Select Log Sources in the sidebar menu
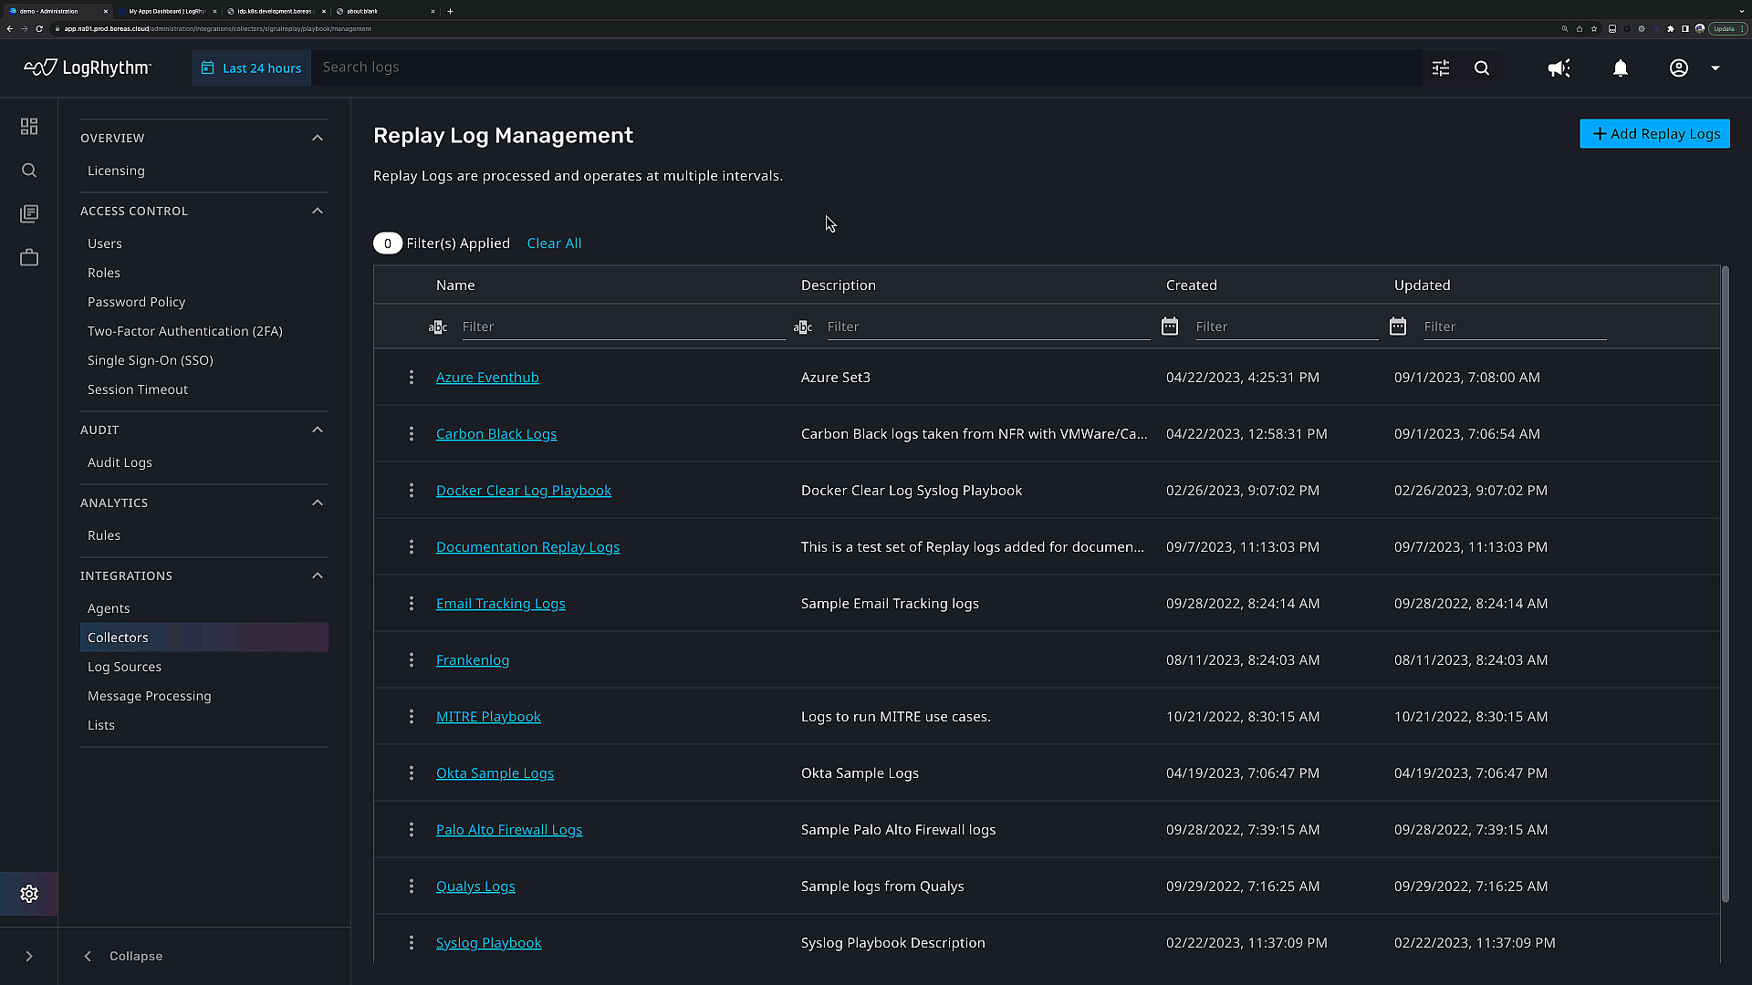Screen dimensions: 1752x985 tap(124, 667)
